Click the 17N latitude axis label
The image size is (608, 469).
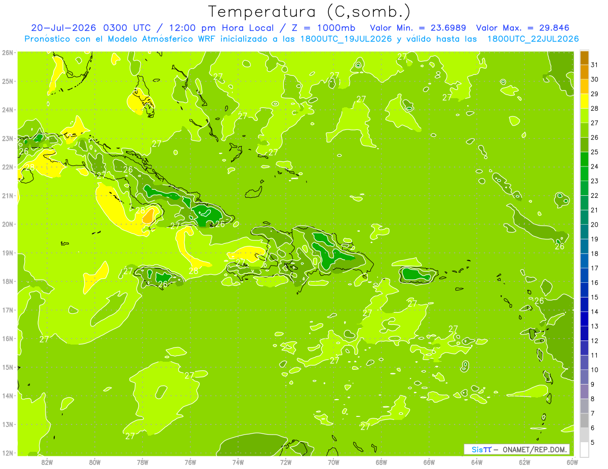7,310
